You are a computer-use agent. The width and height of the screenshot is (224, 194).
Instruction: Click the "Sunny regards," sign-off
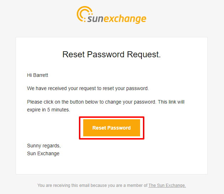click(x=44, y=146)
